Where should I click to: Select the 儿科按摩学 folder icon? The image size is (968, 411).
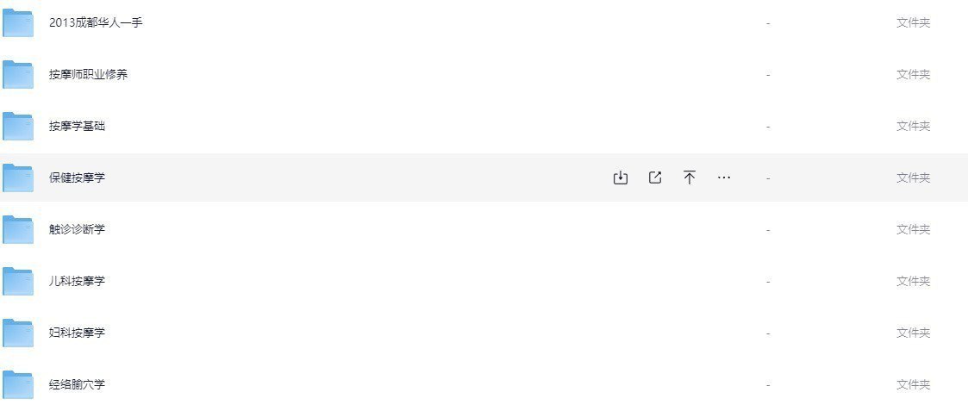pyautogui.click(x=18, y=282)
